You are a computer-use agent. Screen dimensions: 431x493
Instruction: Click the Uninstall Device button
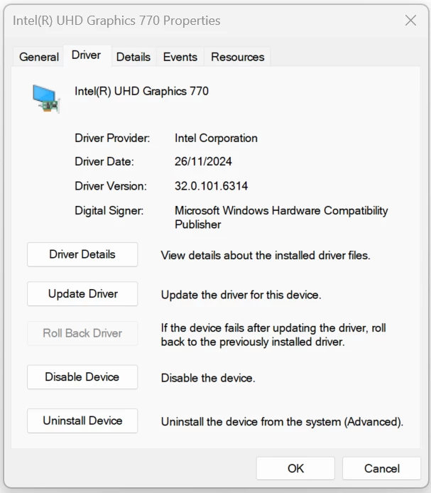click(x=82, y=421)
